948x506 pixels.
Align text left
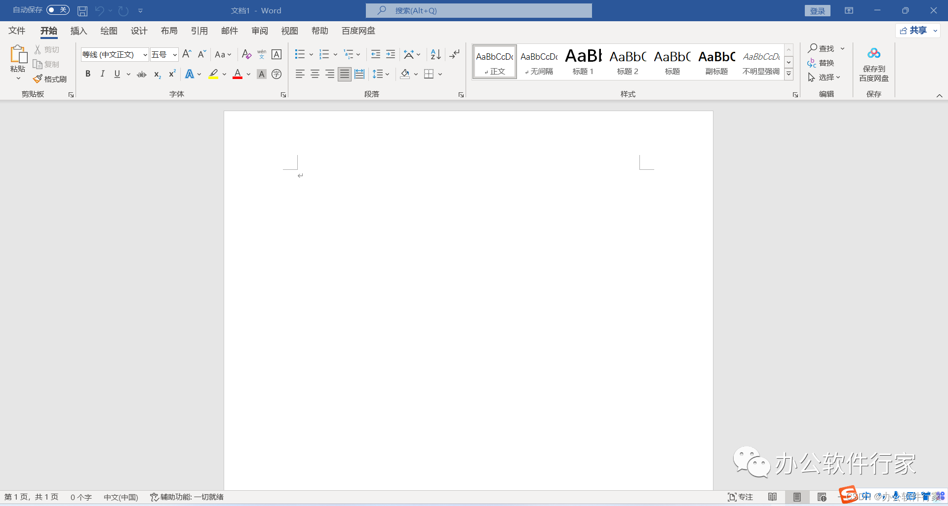click(300, 74)
